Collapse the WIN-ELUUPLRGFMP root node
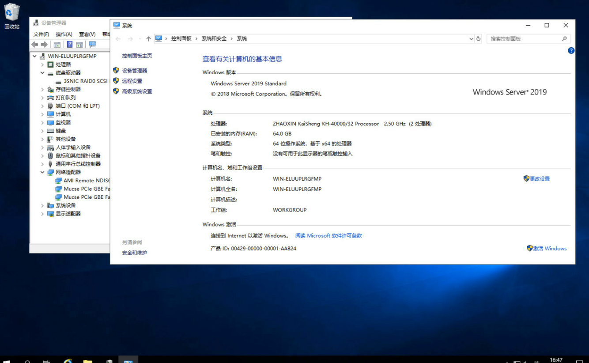 (x=34, y=56)
